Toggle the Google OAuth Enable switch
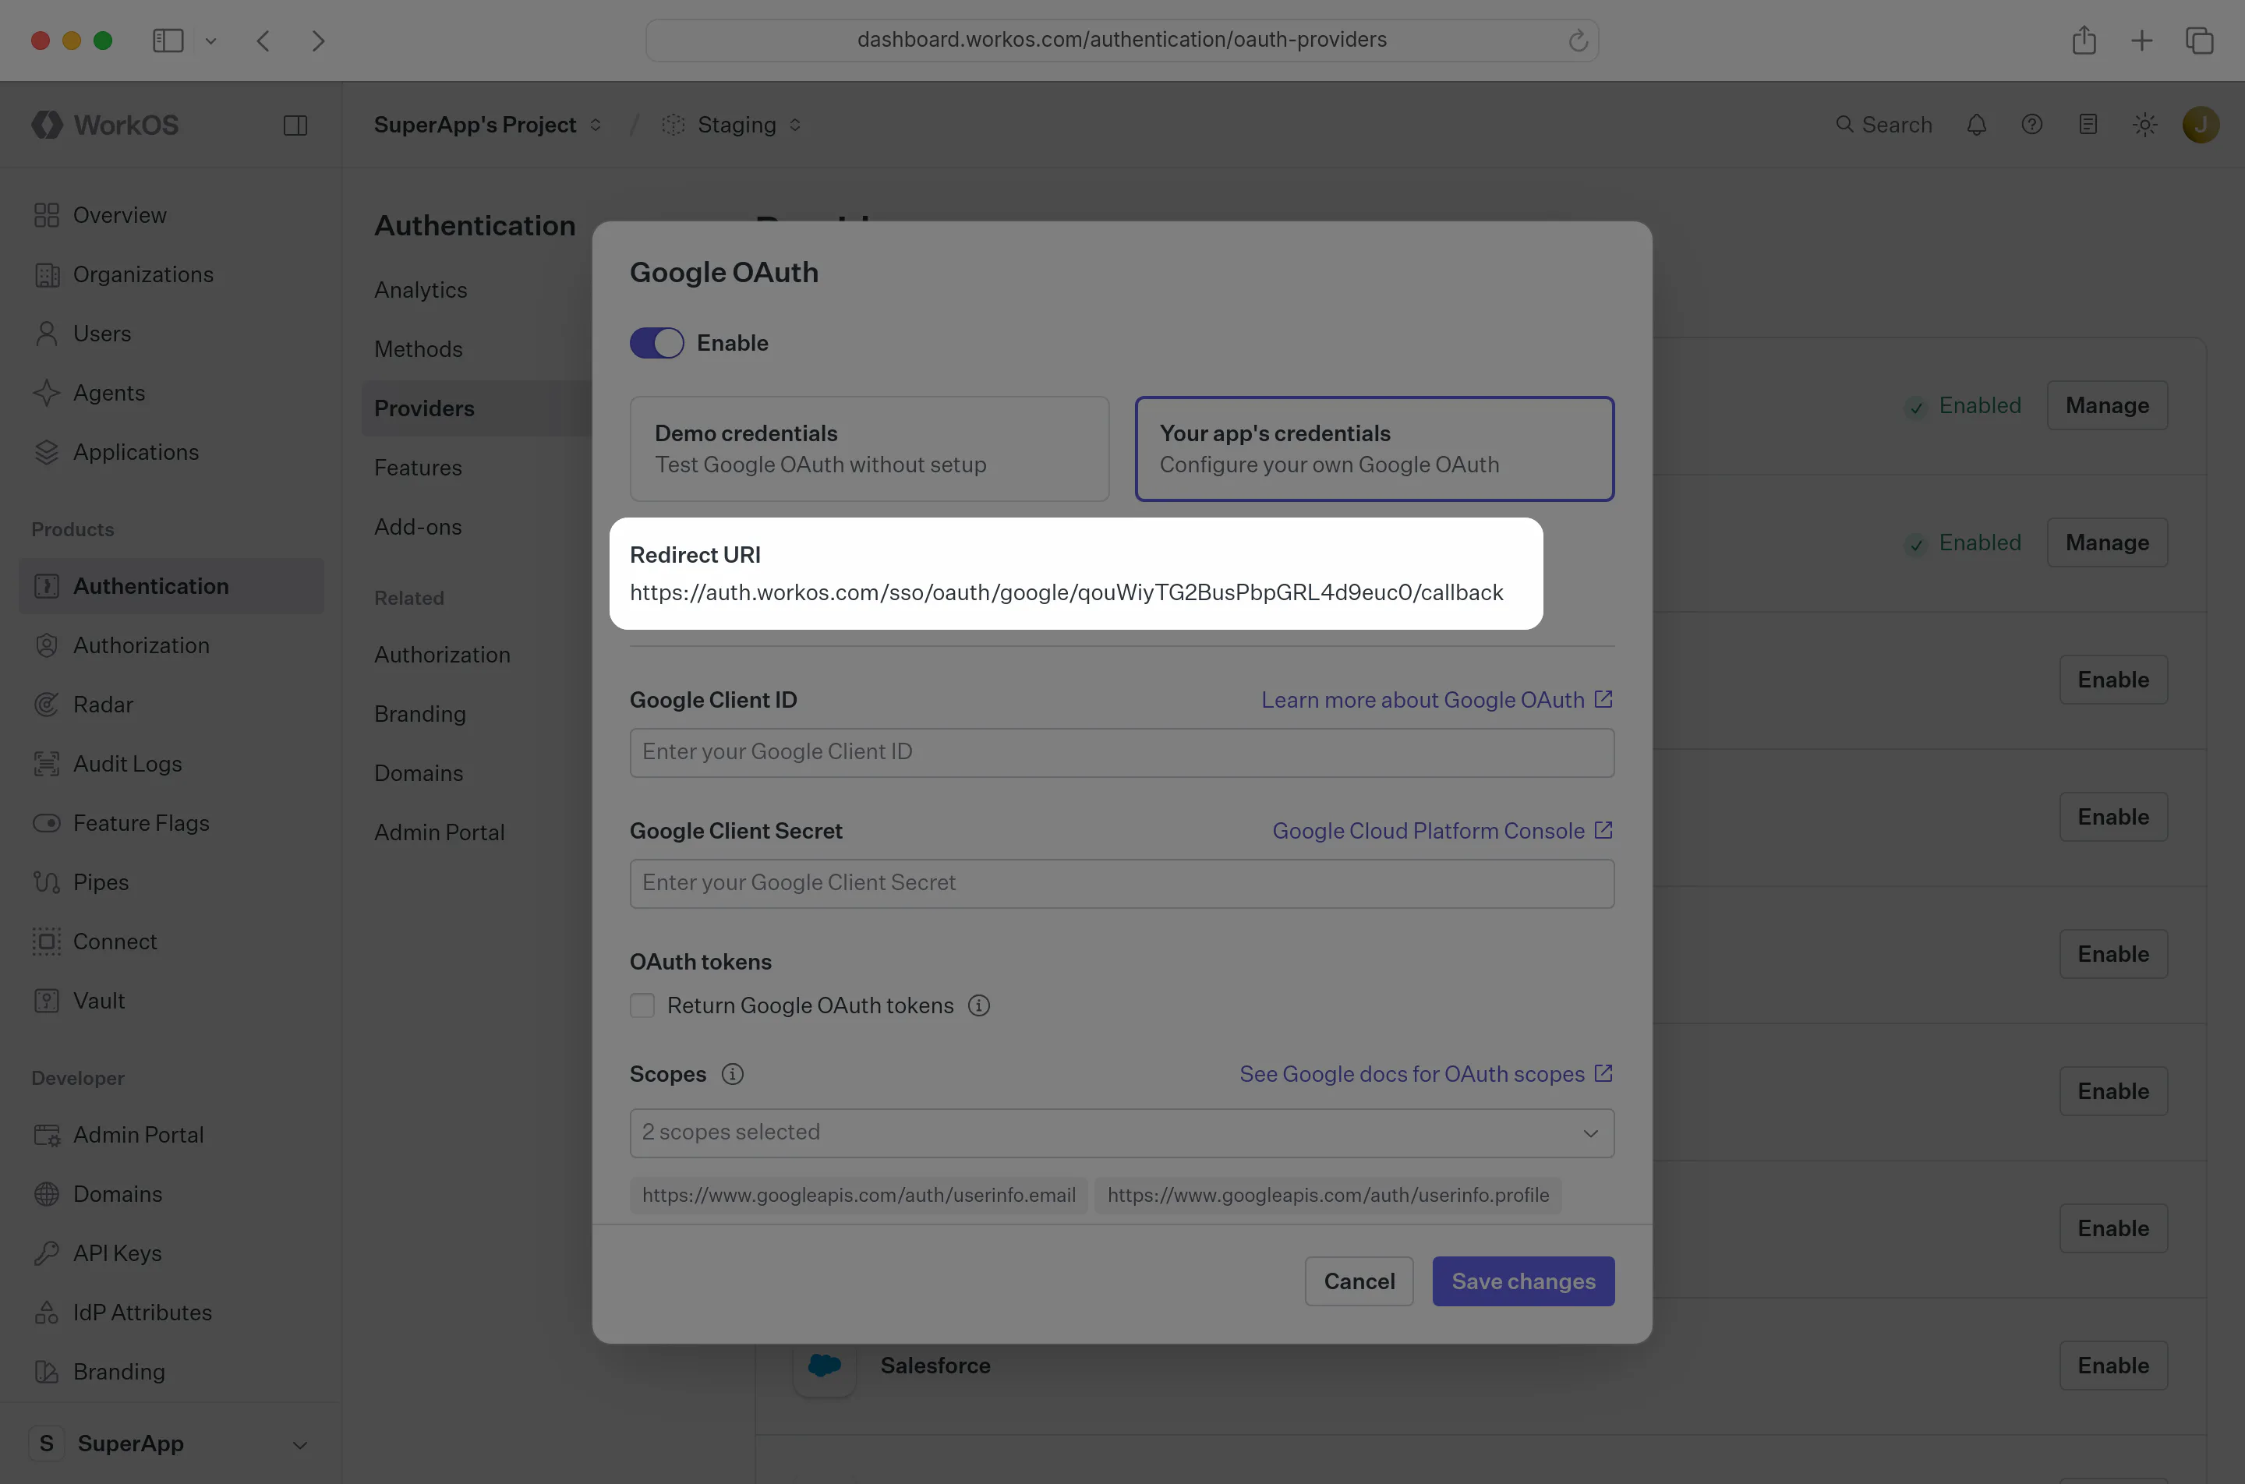Screen dimensions: 2245x1484 (657, 343)
